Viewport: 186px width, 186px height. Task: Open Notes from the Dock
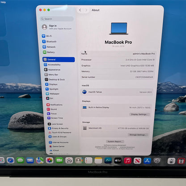98,161
